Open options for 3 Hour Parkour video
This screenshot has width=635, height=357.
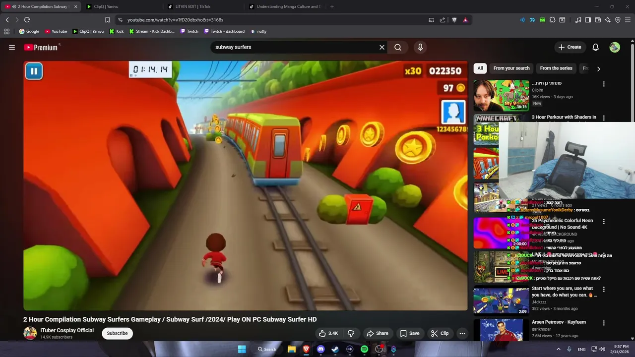pos(604,118)
